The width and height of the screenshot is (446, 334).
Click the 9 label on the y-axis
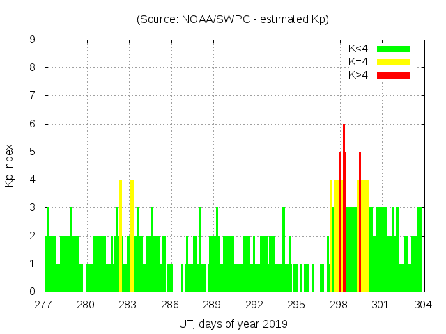pos(33,40)
